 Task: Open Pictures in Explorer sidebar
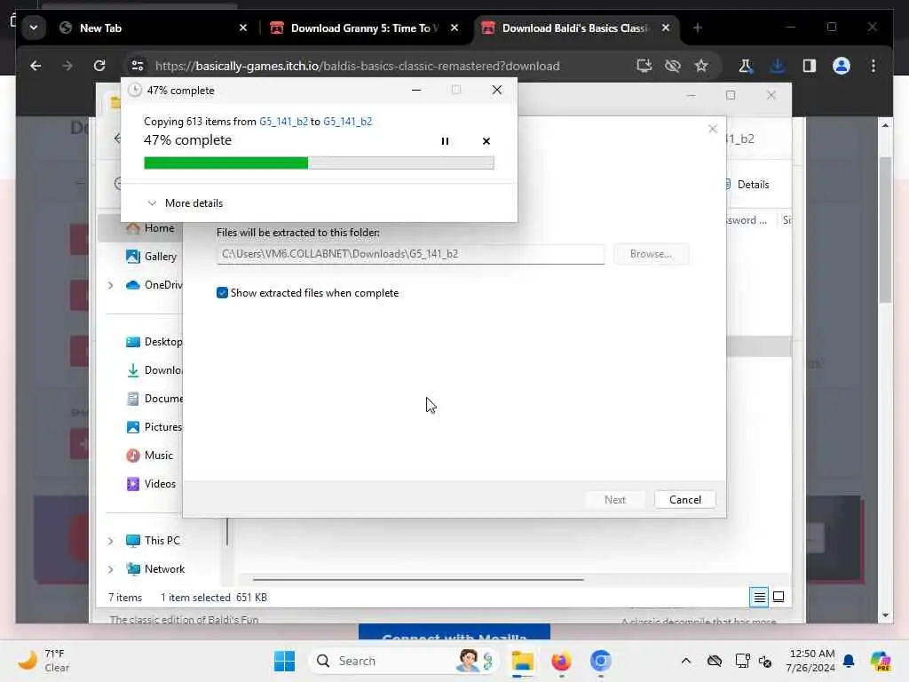point(154,427)
